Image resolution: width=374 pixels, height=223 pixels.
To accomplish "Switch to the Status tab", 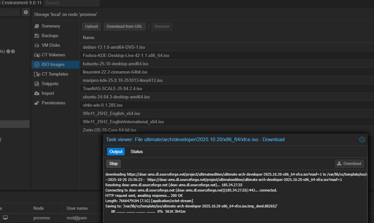I will [x=137, y=151].
